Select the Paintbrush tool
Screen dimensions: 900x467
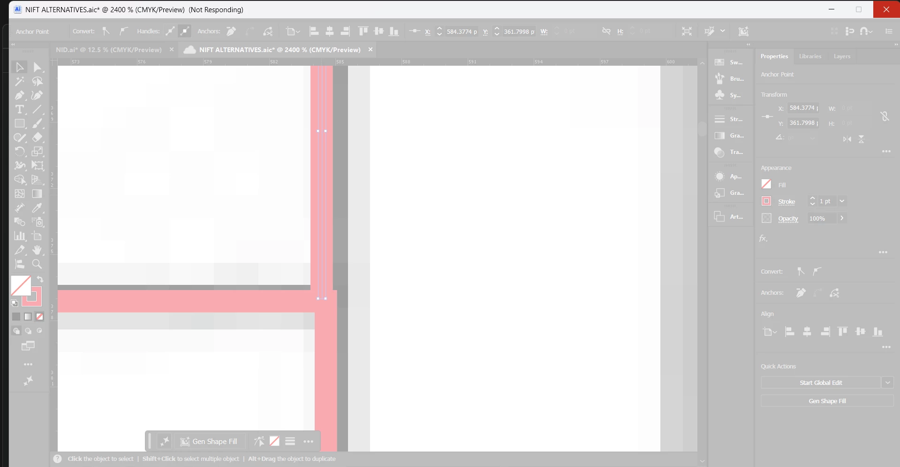(38, 123)
